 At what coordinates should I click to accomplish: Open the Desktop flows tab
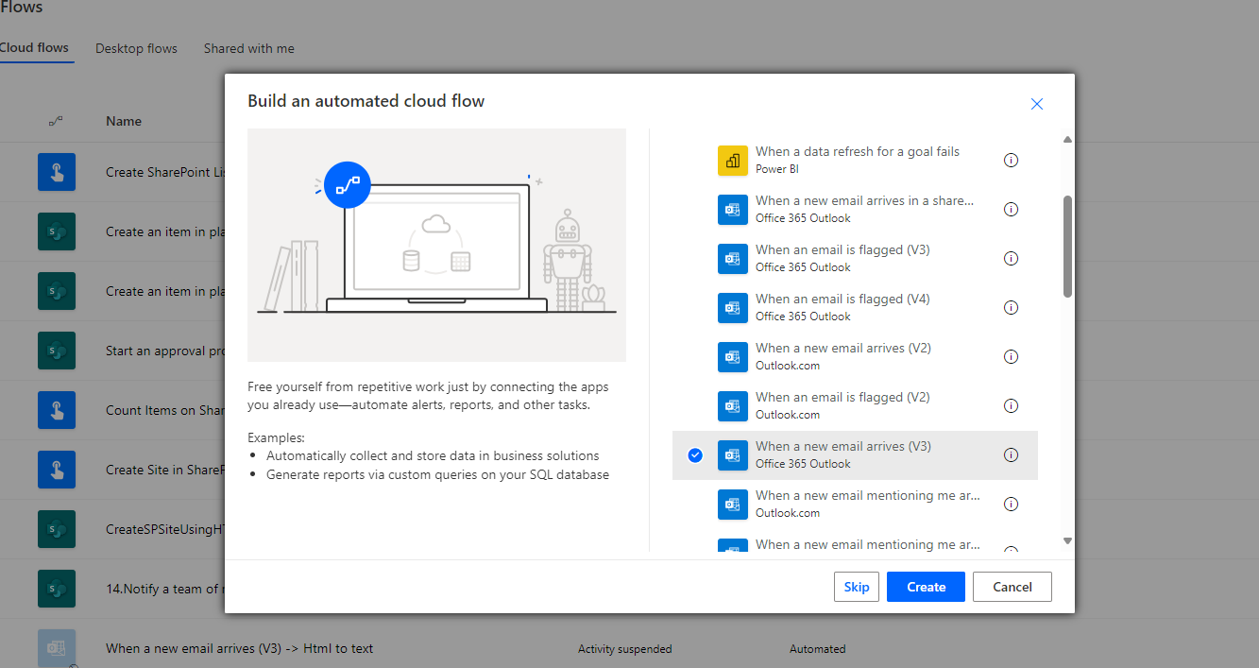(136, 48)
